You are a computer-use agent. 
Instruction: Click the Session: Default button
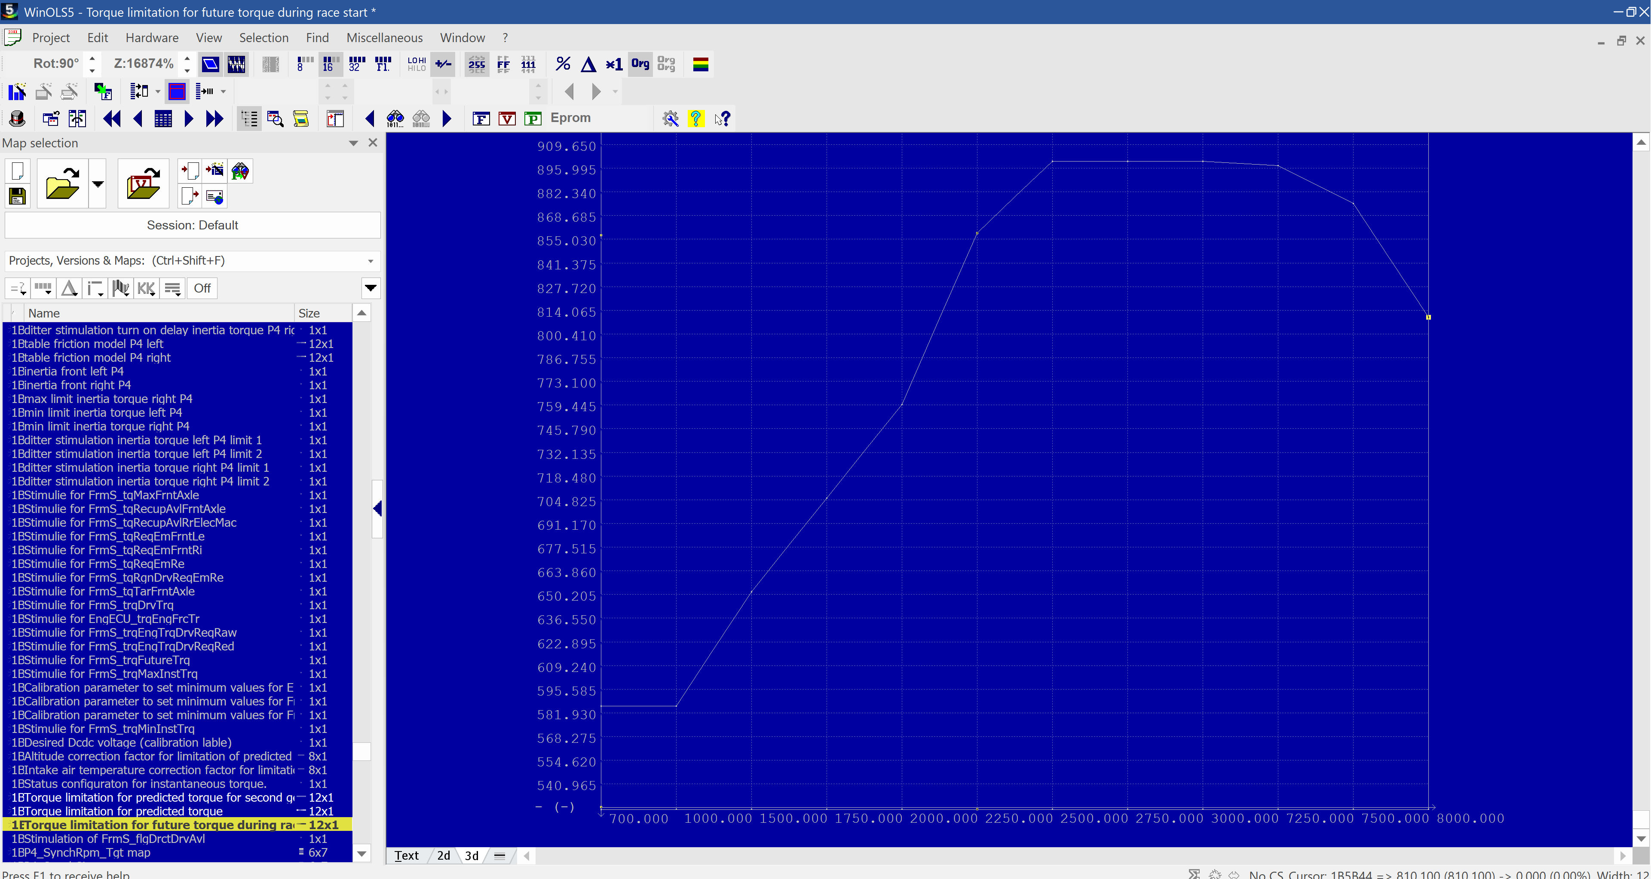click(192, 225)
